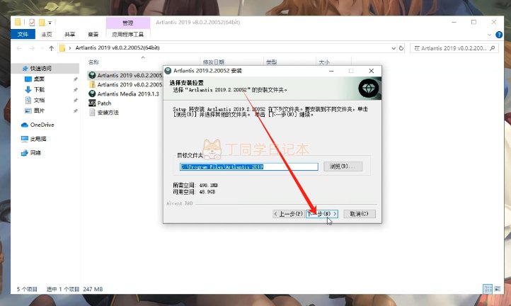The width and height of the screenshot is (511, 306).
Task: Select the Artlantis Media 2019.1.3 file
Action: click(130, 93)
